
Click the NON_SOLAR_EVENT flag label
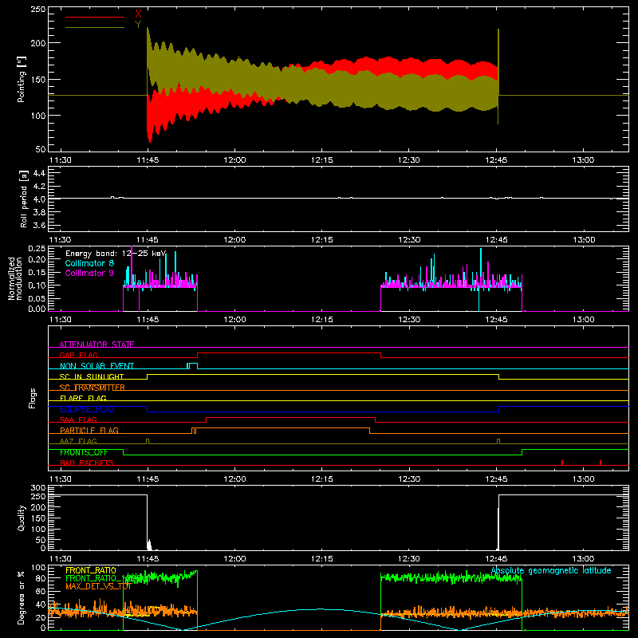pyautogui.click(x=96, y=366)
